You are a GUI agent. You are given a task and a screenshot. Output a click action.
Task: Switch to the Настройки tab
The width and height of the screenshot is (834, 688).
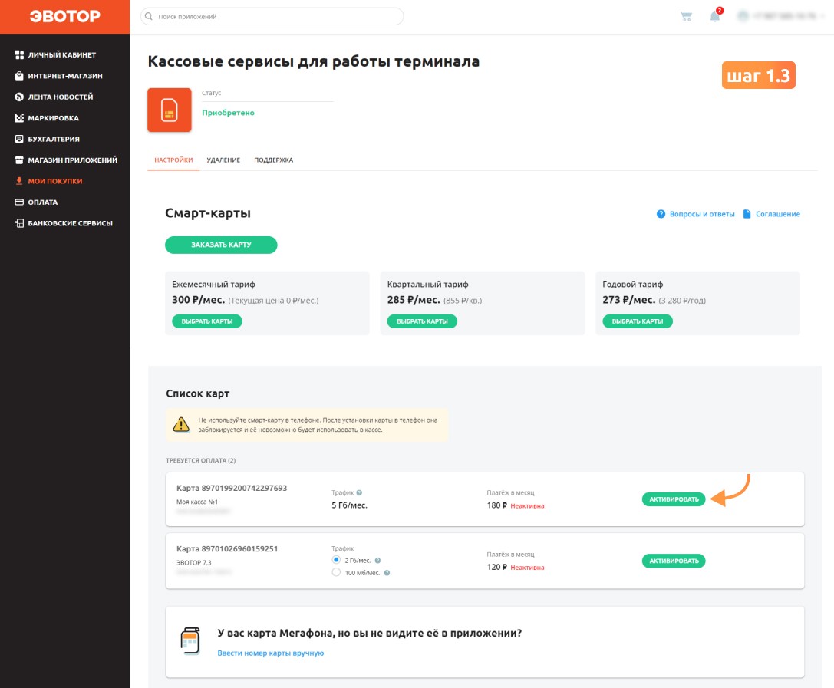173,160
